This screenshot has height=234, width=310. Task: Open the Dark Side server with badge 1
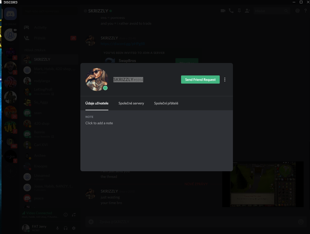pyautogui.click(x=10, y=156)
